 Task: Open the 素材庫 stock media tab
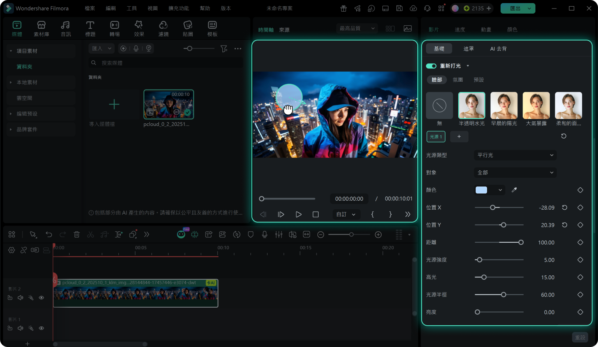click(x=41, y=29)
